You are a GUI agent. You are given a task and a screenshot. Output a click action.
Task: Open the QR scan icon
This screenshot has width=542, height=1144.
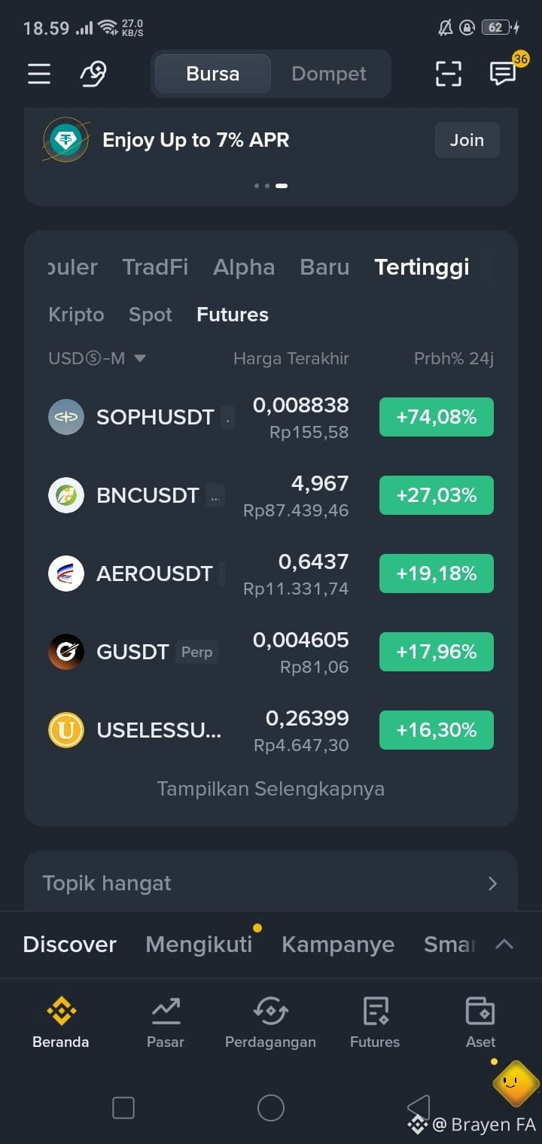(x=449, y=74)
